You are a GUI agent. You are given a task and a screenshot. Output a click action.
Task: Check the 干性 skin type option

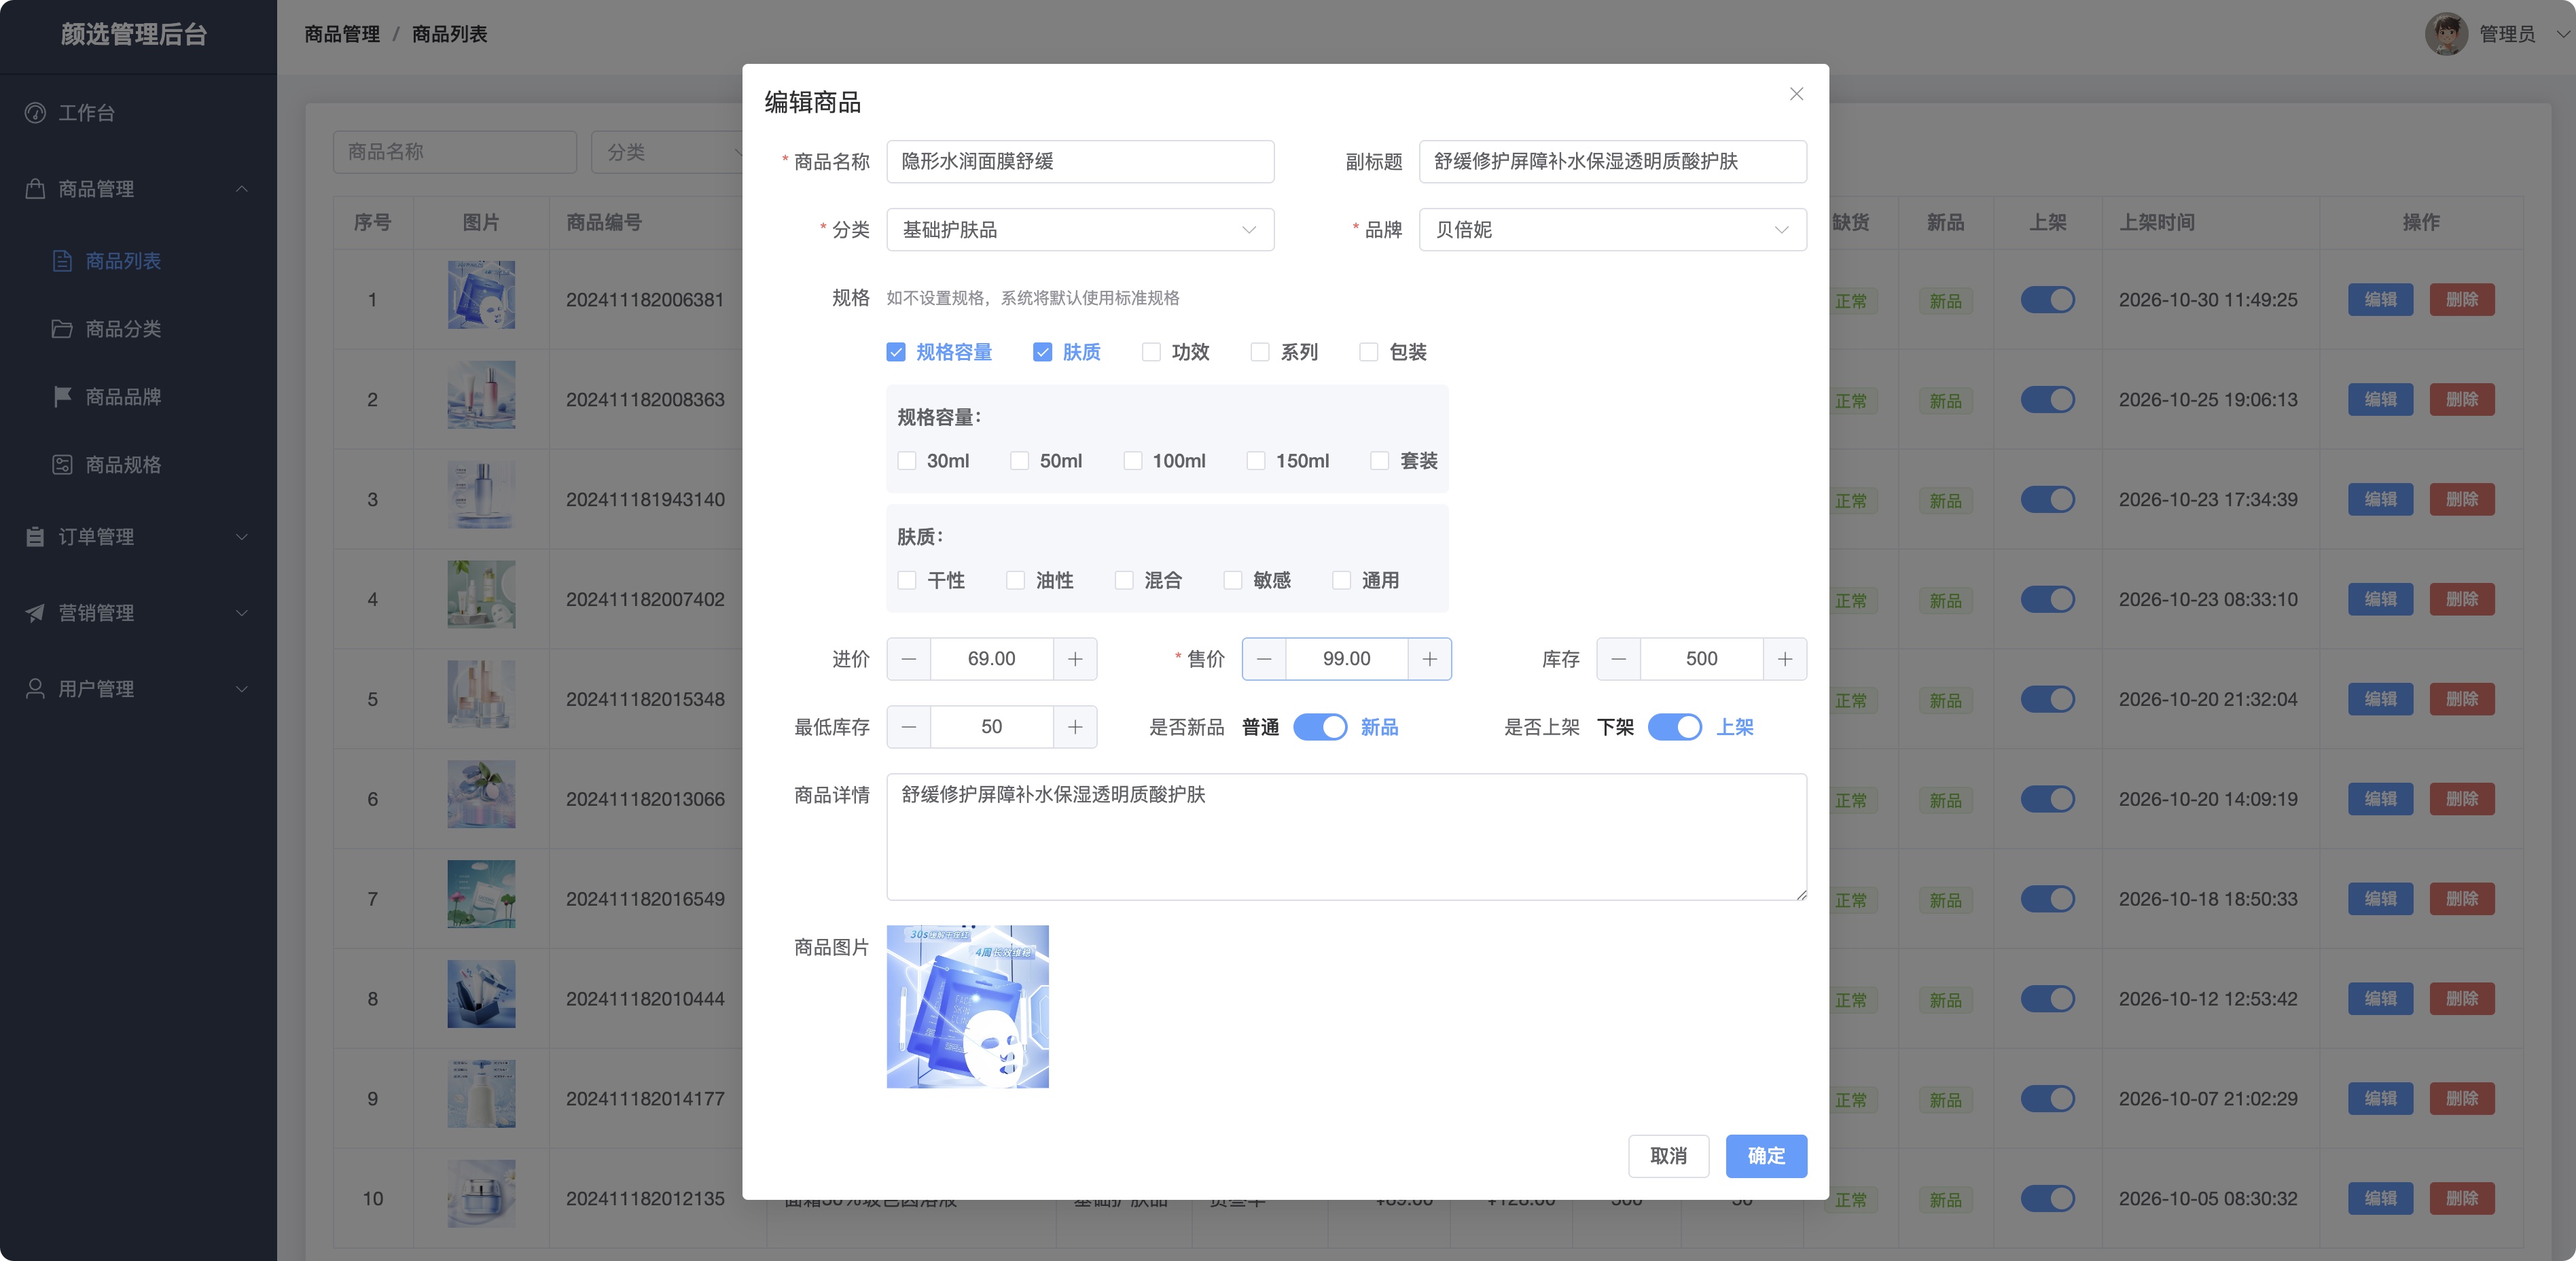tap(907, 581)
